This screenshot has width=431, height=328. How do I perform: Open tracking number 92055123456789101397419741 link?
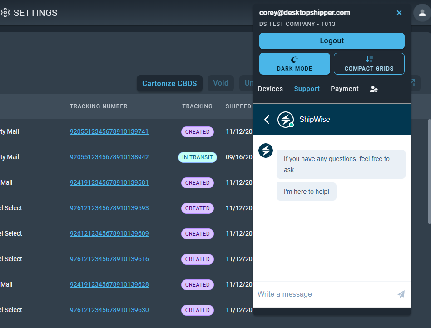tap(109, 131)
